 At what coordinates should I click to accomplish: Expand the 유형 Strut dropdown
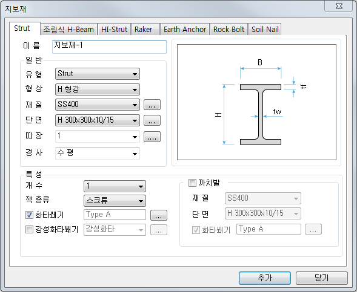pyautogui.click(x=98, y=74)
